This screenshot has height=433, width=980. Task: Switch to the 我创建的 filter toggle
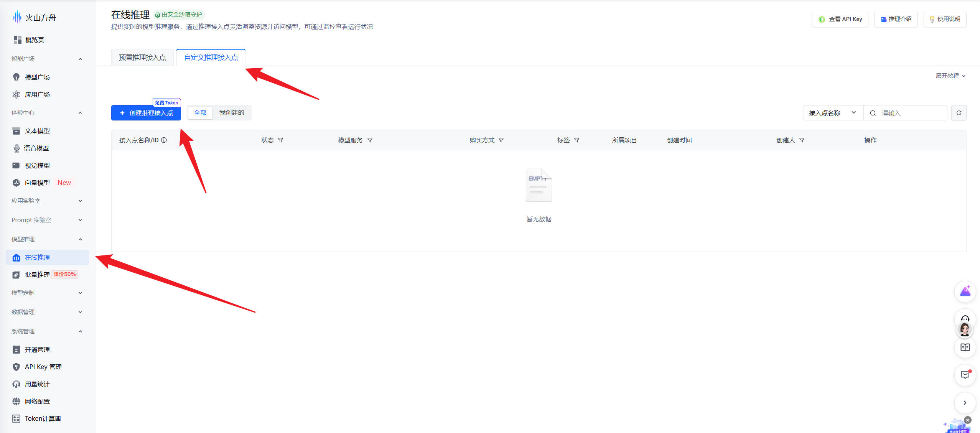pos(232,113)
